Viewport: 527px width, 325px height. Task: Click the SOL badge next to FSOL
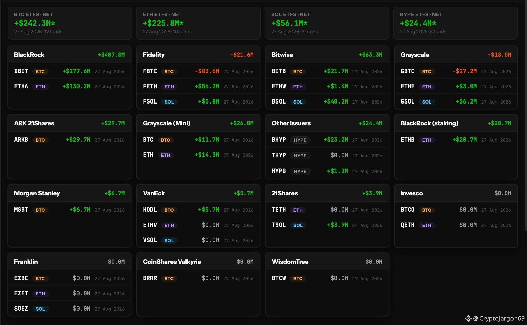(x=169, y=102)
